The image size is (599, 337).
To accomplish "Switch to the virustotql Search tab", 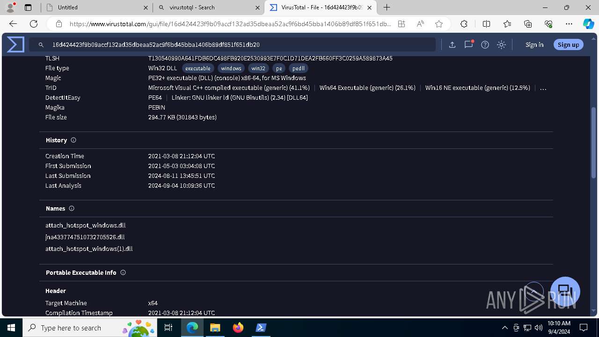I will pos(209,7).
